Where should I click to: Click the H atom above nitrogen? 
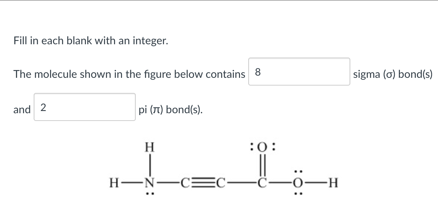(x=149, y=148)
